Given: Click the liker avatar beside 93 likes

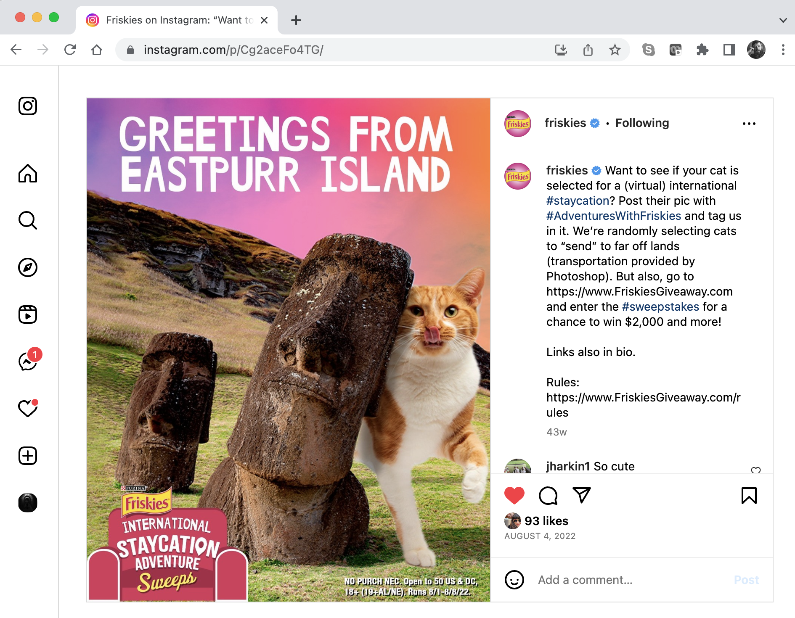Looking at the screenshot, I should pos(513,521).
